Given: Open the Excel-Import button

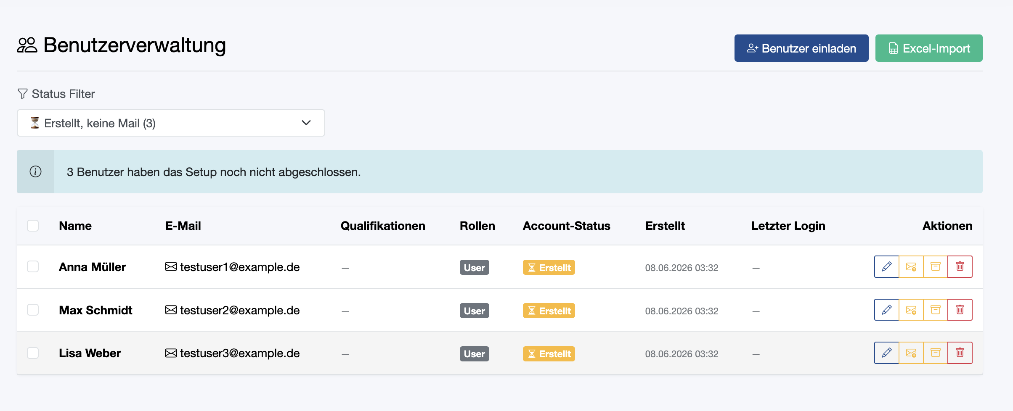Looking at the screenshot, I should pyautogui.click(x=929, y=48).
